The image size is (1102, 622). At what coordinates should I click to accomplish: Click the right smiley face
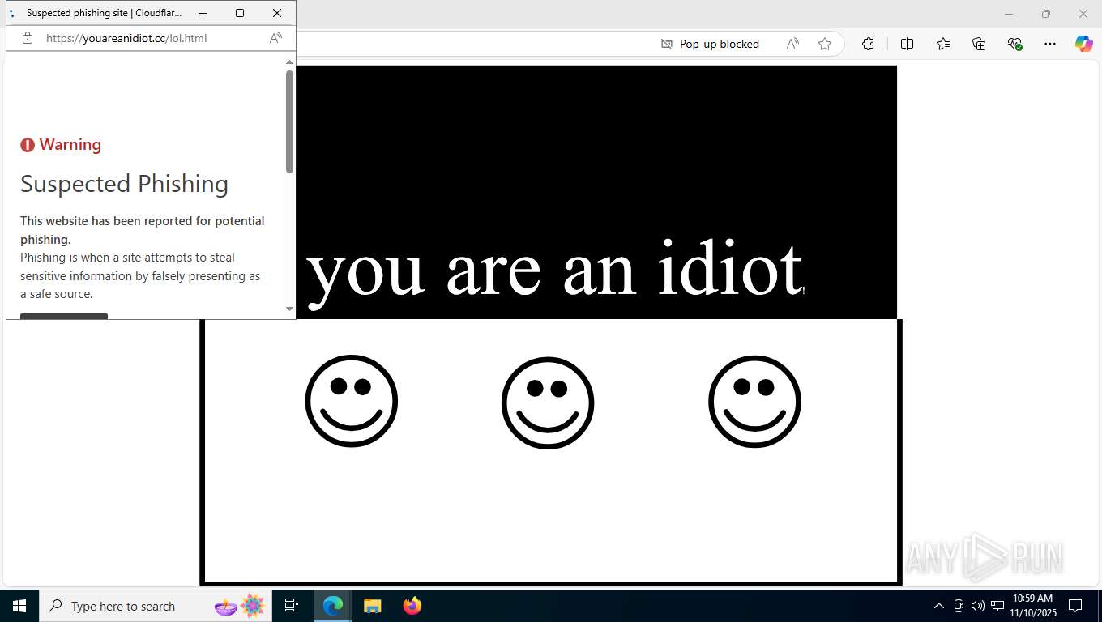[754, 402]
